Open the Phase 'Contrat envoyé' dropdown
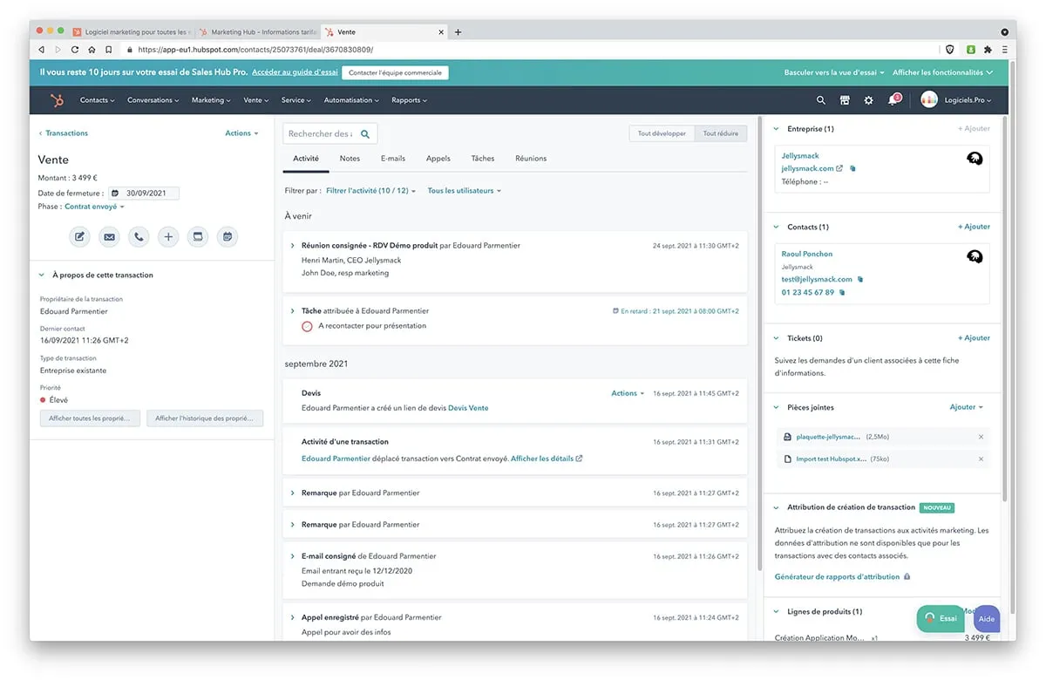Viewport: 1046px width, 680px height. (94, 207)
